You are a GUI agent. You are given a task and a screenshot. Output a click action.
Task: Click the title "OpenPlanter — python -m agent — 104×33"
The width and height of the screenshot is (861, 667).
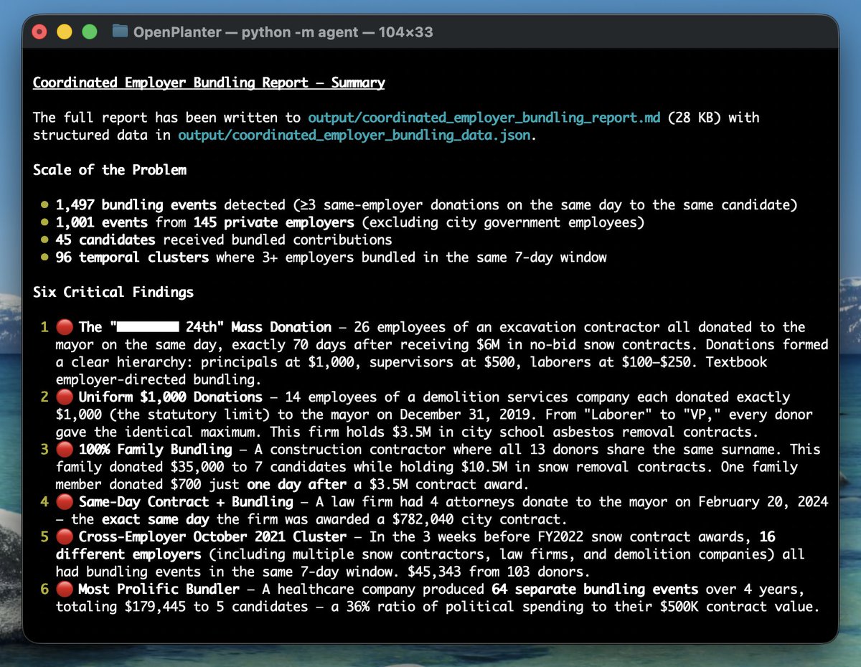coord(283,32)
